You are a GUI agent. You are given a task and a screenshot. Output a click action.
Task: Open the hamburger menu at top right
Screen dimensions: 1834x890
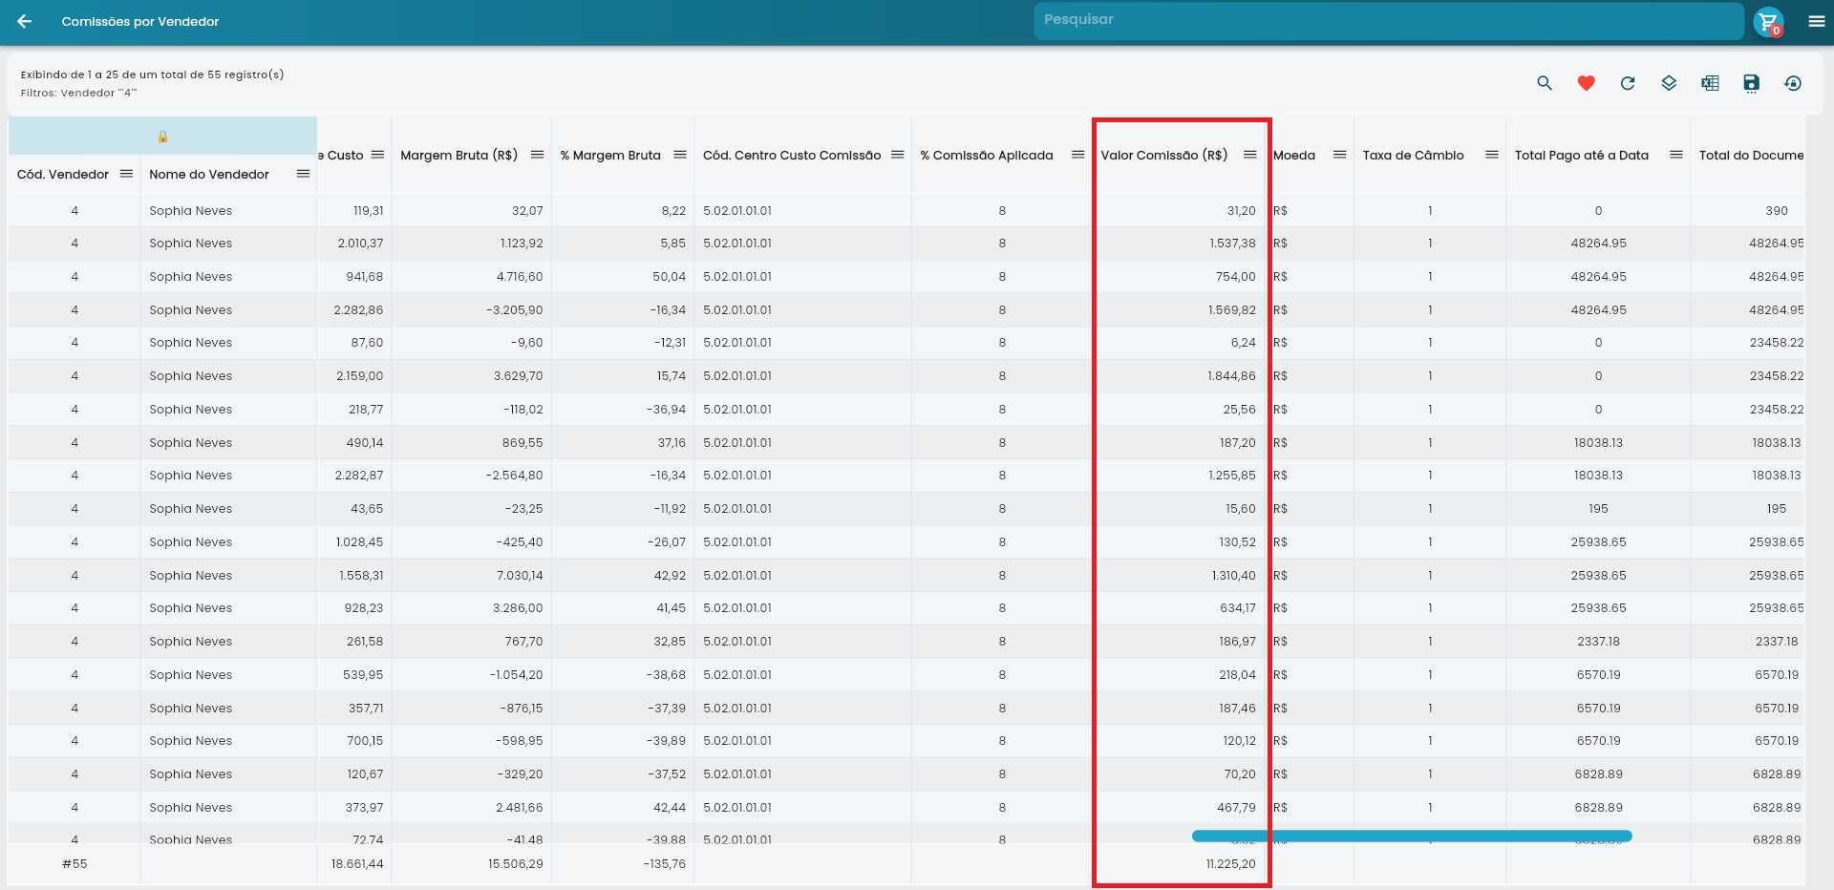1816,21
